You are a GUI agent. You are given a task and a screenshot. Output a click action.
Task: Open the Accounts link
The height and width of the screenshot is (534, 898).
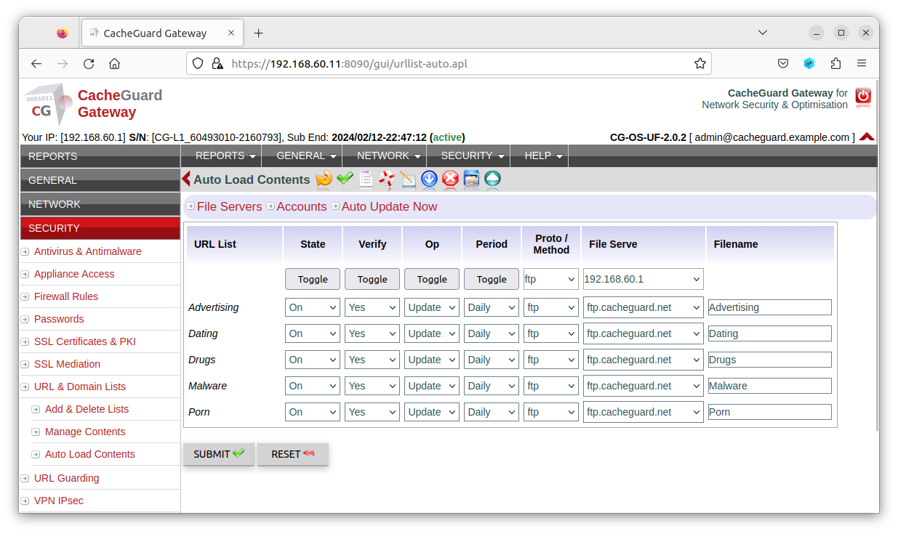[302, 206]
